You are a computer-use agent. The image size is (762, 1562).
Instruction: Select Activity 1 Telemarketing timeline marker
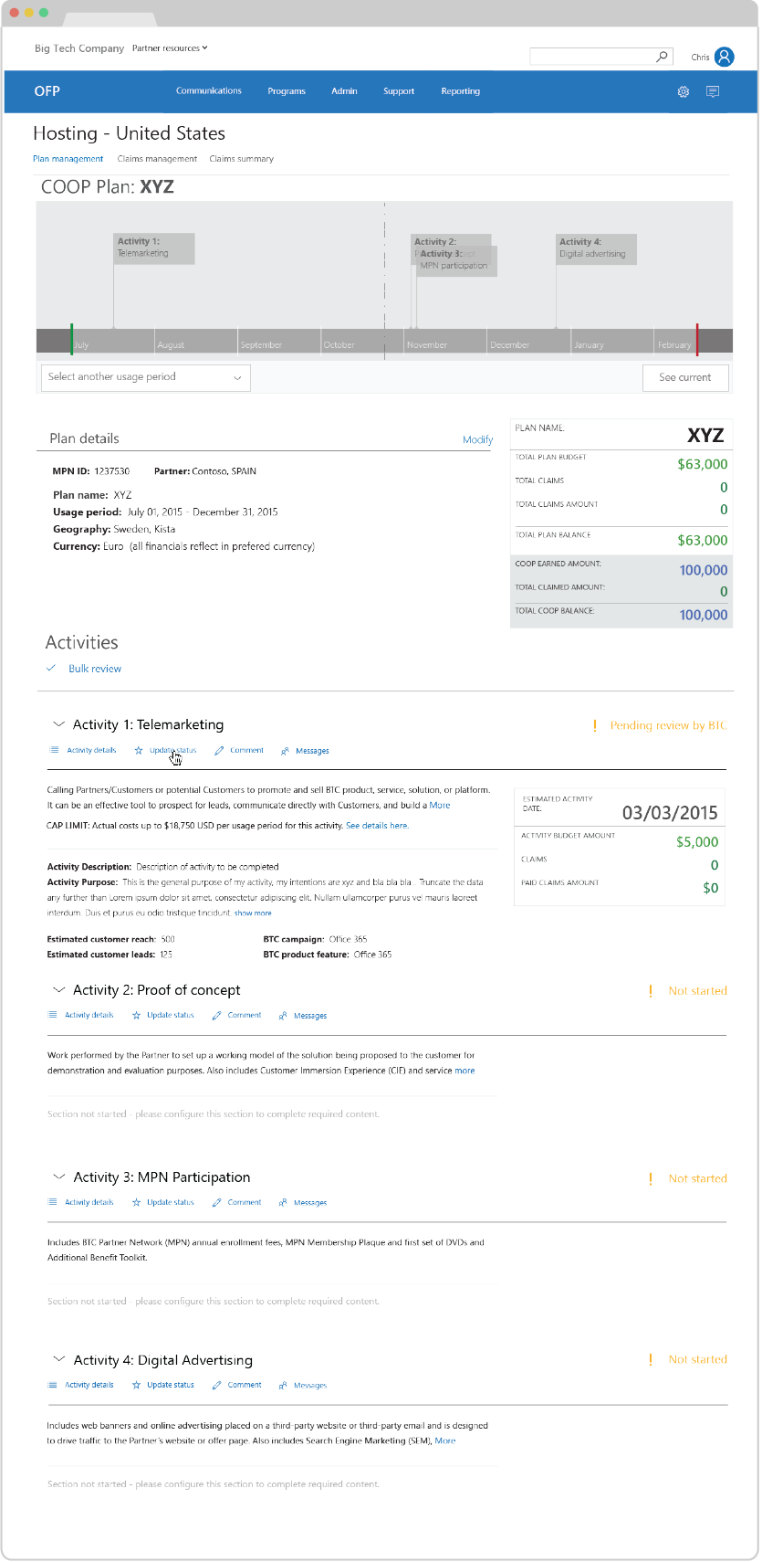click(x=154, y=249)
